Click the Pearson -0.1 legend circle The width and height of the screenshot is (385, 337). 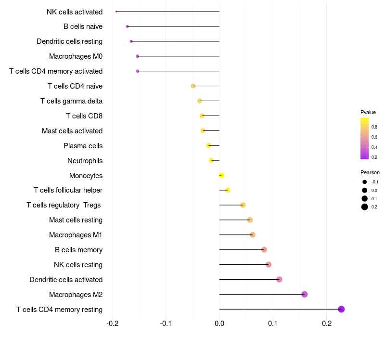click(365, 182)
